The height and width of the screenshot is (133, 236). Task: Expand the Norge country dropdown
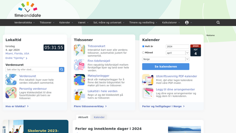166,59
